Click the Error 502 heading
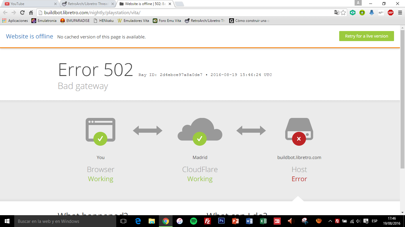 pyautogui.click(x=95, y=70)
